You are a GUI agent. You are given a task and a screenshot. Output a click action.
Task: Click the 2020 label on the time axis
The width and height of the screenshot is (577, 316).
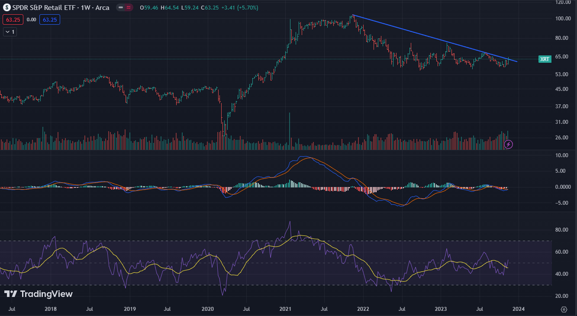click(208, 309)
